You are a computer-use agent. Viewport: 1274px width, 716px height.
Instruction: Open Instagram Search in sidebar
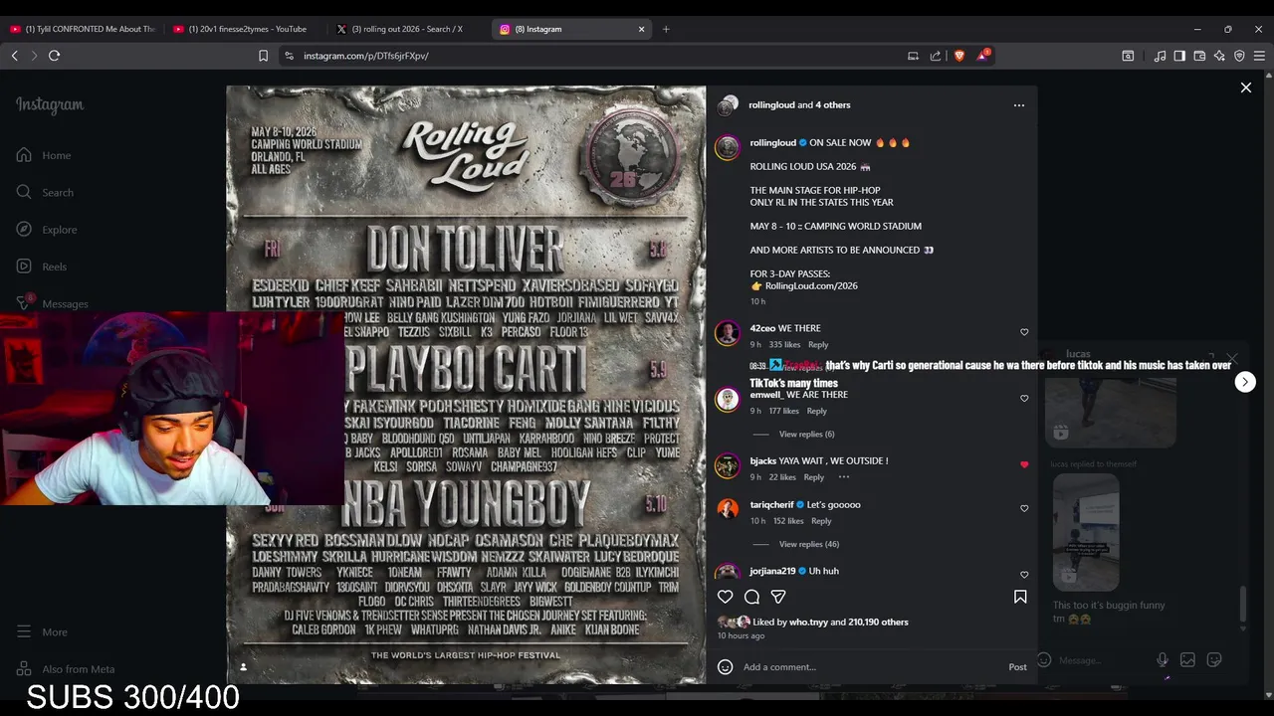coord(45,192)
